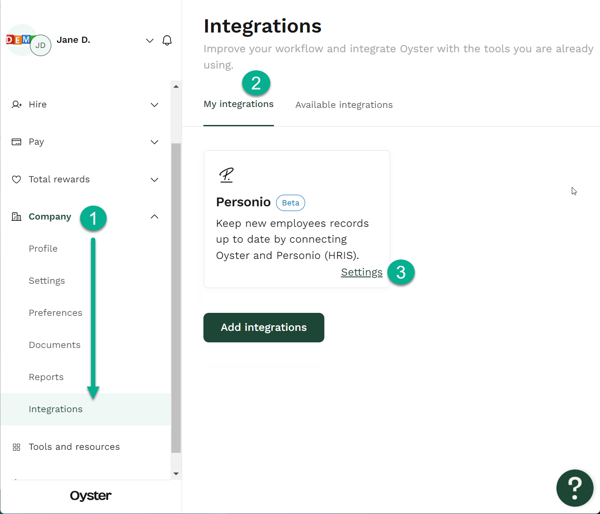Open Settings on the Personio card
Screen dimensions: 600x514
[x=362, y=272]
